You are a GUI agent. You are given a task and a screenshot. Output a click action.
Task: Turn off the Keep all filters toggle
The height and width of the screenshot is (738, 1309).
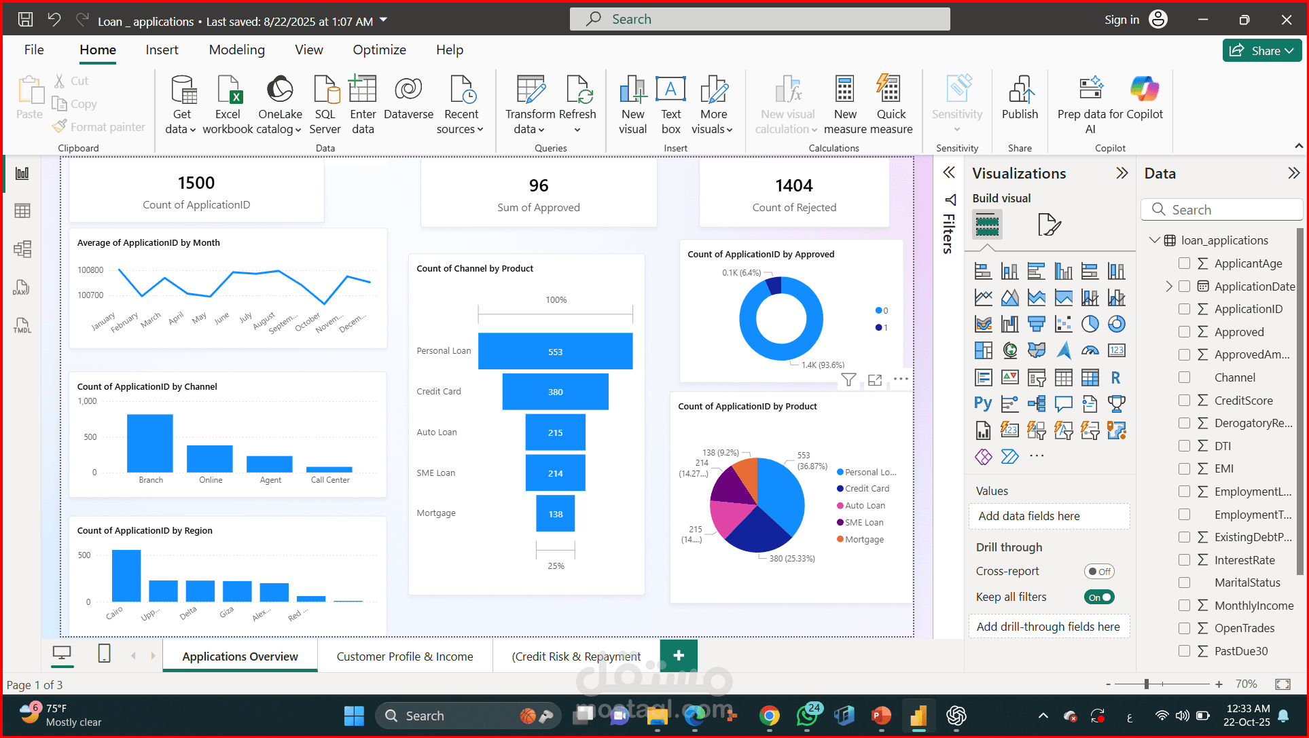1099,597
